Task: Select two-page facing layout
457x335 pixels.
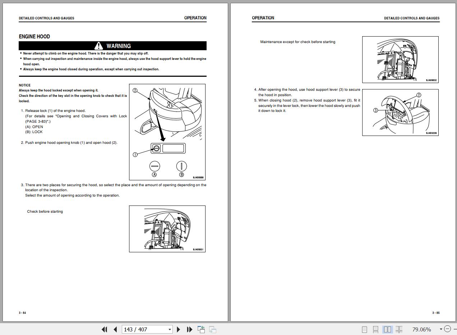Action: click(387, 329)
